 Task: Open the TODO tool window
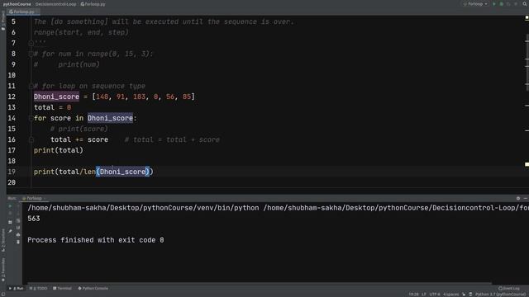pyautogui.click(x=39, y=288)
